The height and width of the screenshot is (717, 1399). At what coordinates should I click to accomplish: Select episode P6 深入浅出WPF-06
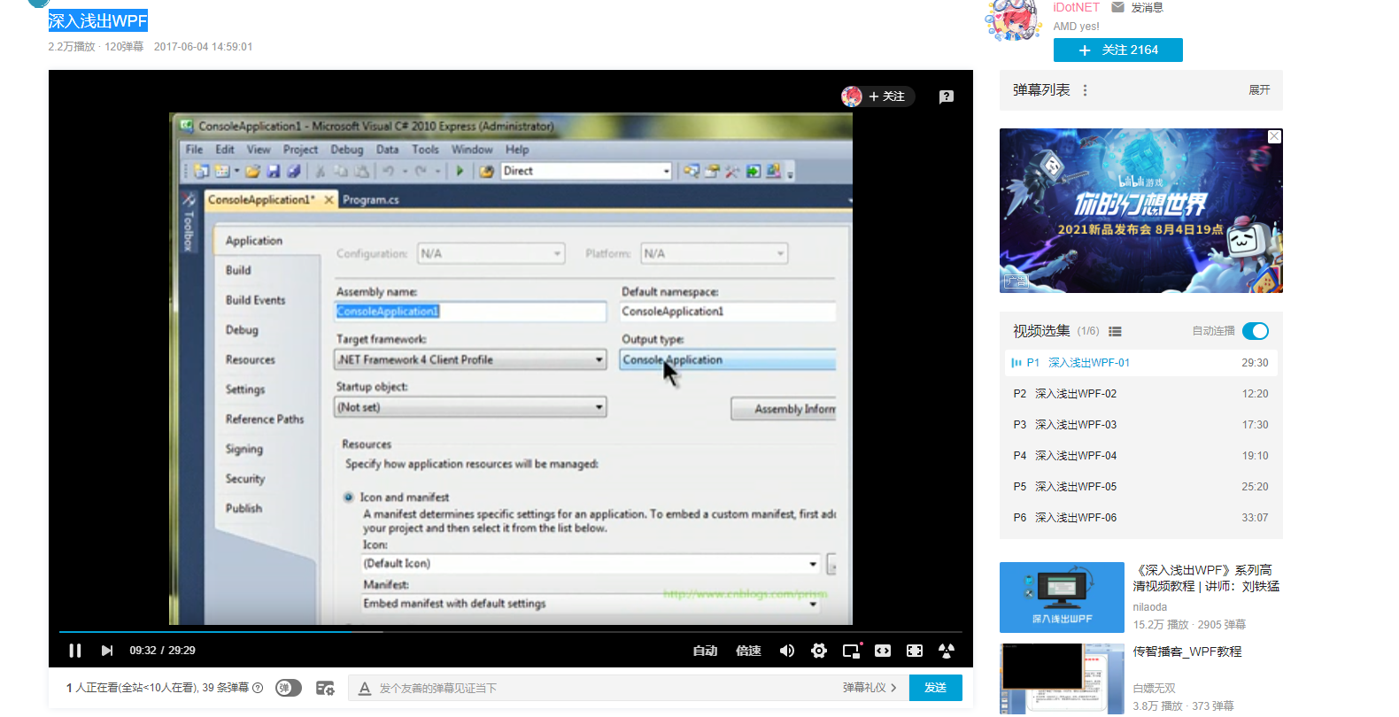[x=1141, y=518]
